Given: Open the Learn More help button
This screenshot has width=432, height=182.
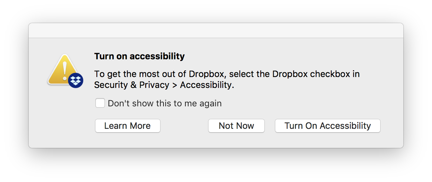Looking at the screenshot, I should click(127, 126).
